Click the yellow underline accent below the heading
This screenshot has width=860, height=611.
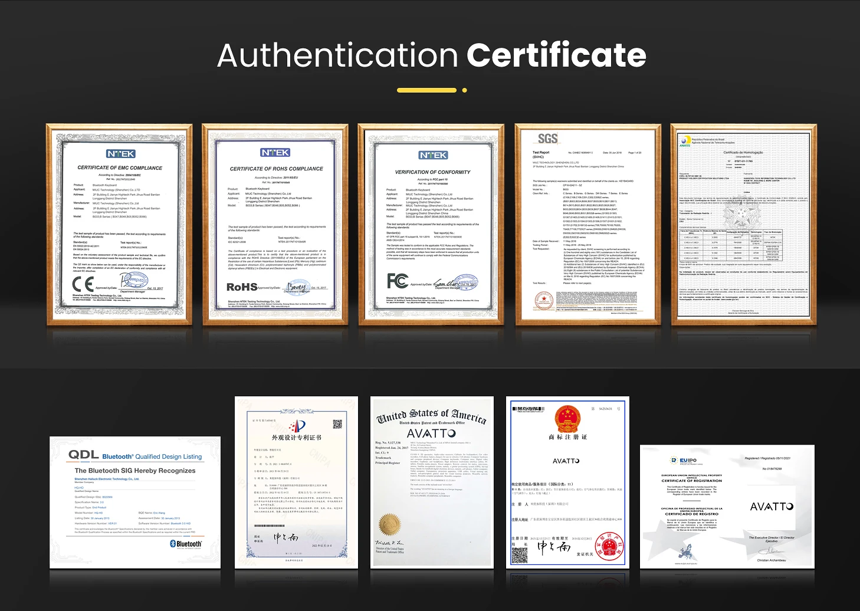click(432, 90)
